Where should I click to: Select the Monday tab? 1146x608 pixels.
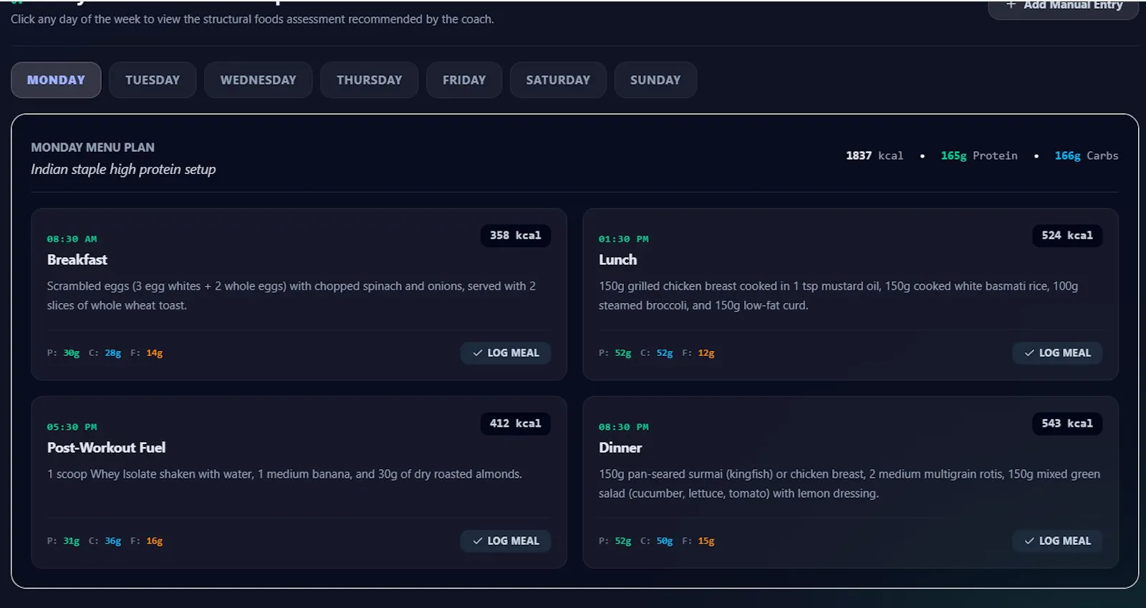click(56, 80)
